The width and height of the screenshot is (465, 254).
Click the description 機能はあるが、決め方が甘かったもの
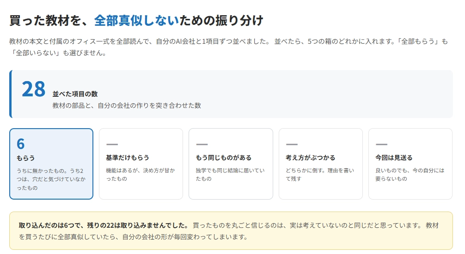click(x=141, y=174)
